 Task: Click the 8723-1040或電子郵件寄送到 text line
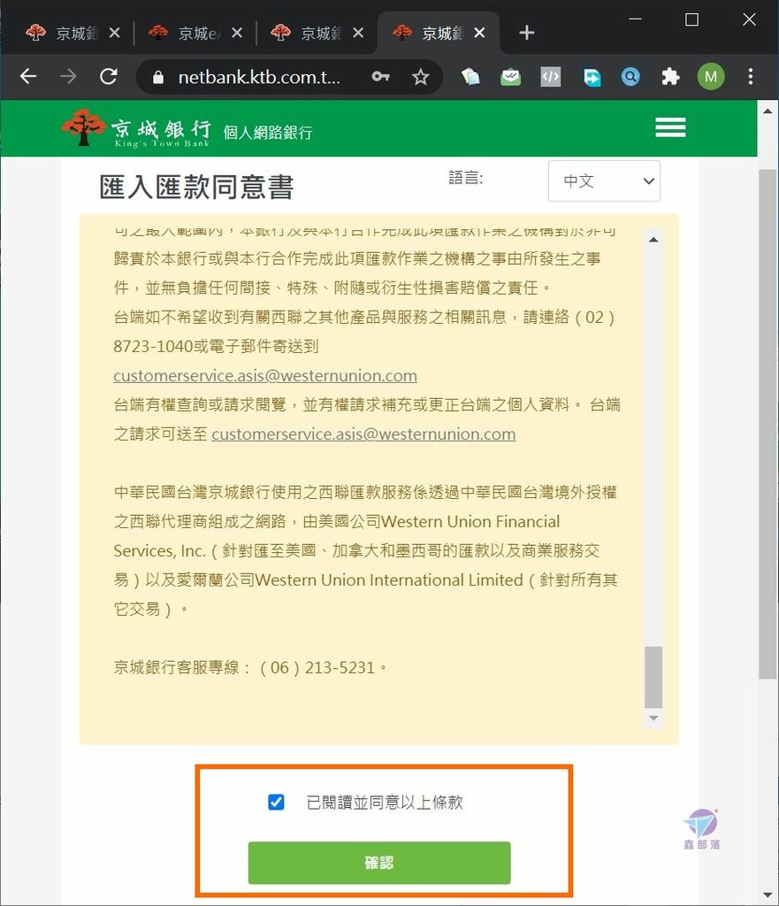216,346
